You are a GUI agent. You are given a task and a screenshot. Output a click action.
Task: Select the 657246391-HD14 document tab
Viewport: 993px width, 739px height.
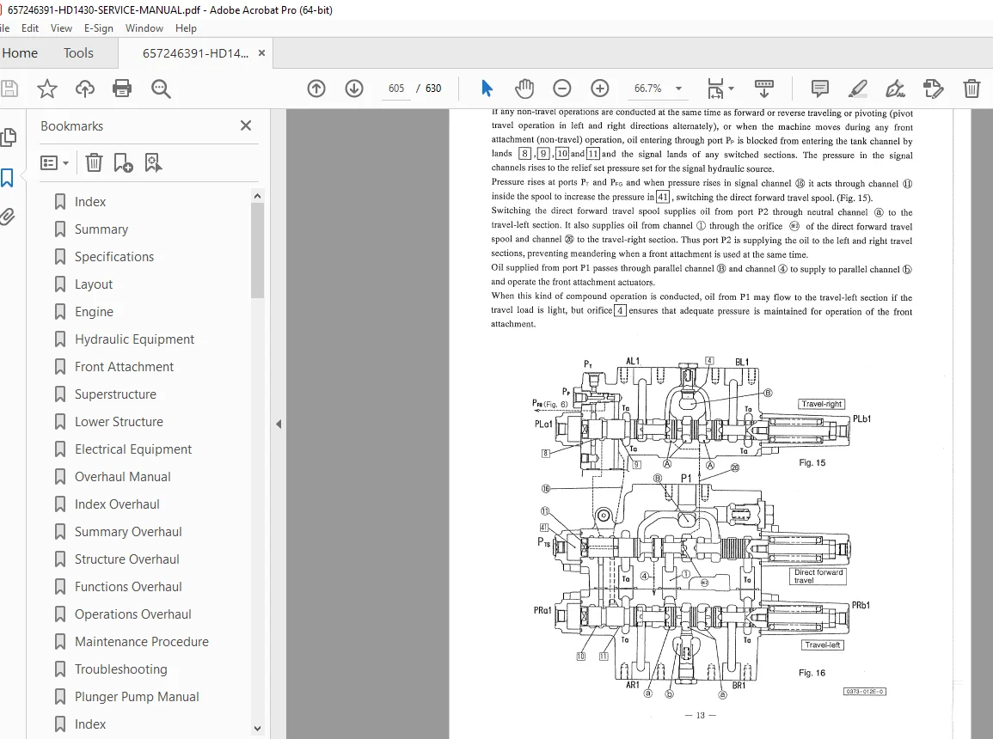pyautogui.click(x=196, y=53)
